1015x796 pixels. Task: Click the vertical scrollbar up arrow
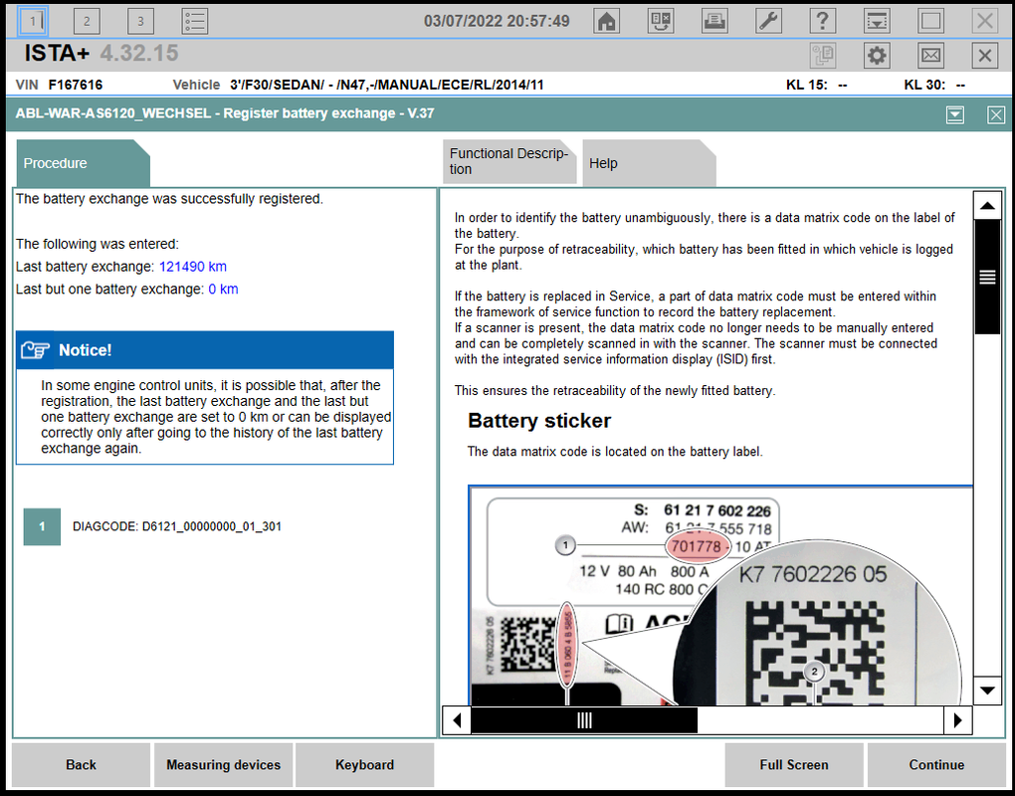click(987, 206)
